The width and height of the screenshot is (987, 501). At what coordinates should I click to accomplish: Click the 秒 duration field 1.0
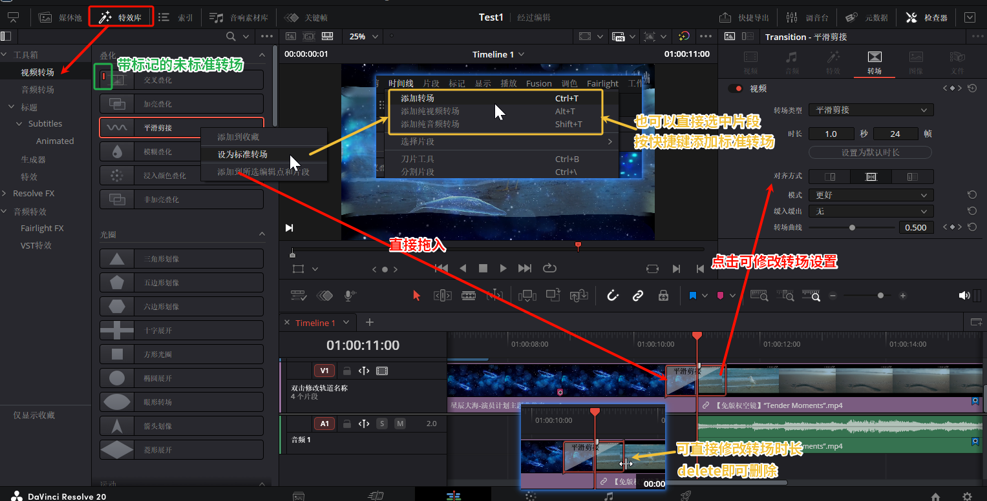pyautogui.click(x=831, y=134)
